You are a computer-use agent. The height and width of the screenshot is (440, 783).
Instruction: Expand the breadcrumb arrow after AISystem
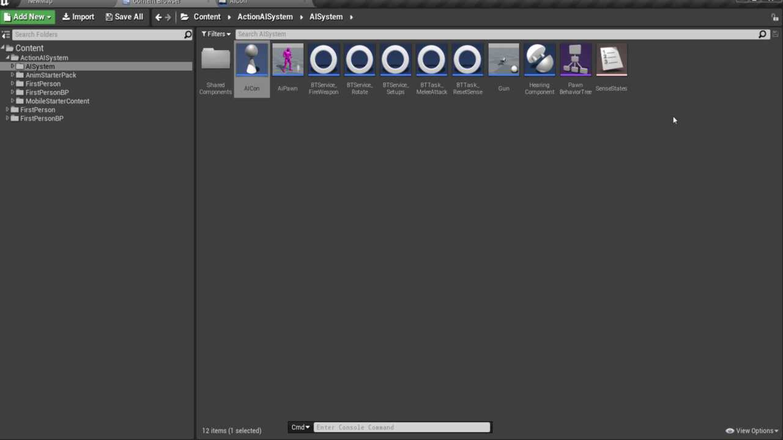click(x=352, y=17)
